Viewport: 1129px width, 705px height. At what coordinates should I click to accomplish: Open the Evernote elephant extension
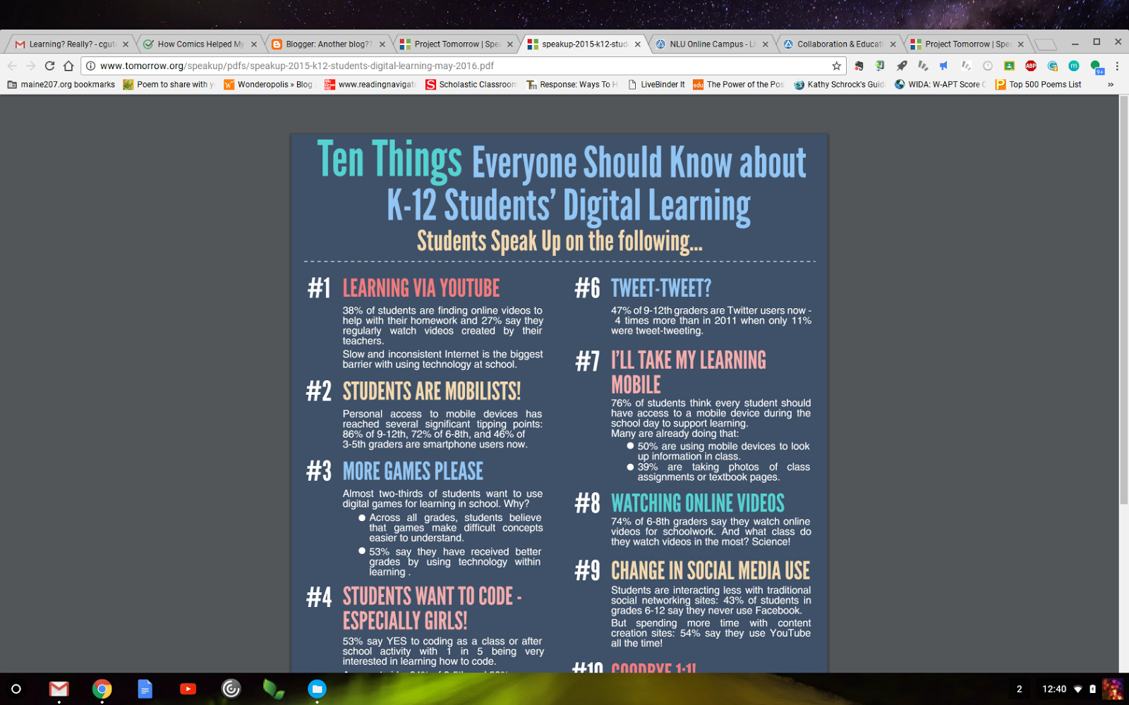(x=859, y=66)
